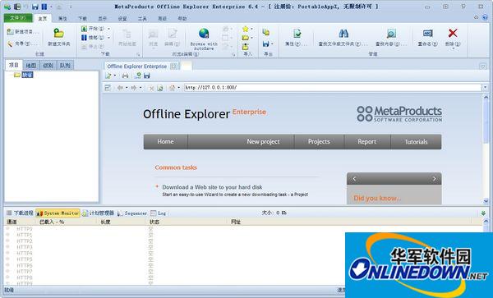Click the pause icon in title bar quick access
This screenshot has height=298, width=493.
coord(44,7)
